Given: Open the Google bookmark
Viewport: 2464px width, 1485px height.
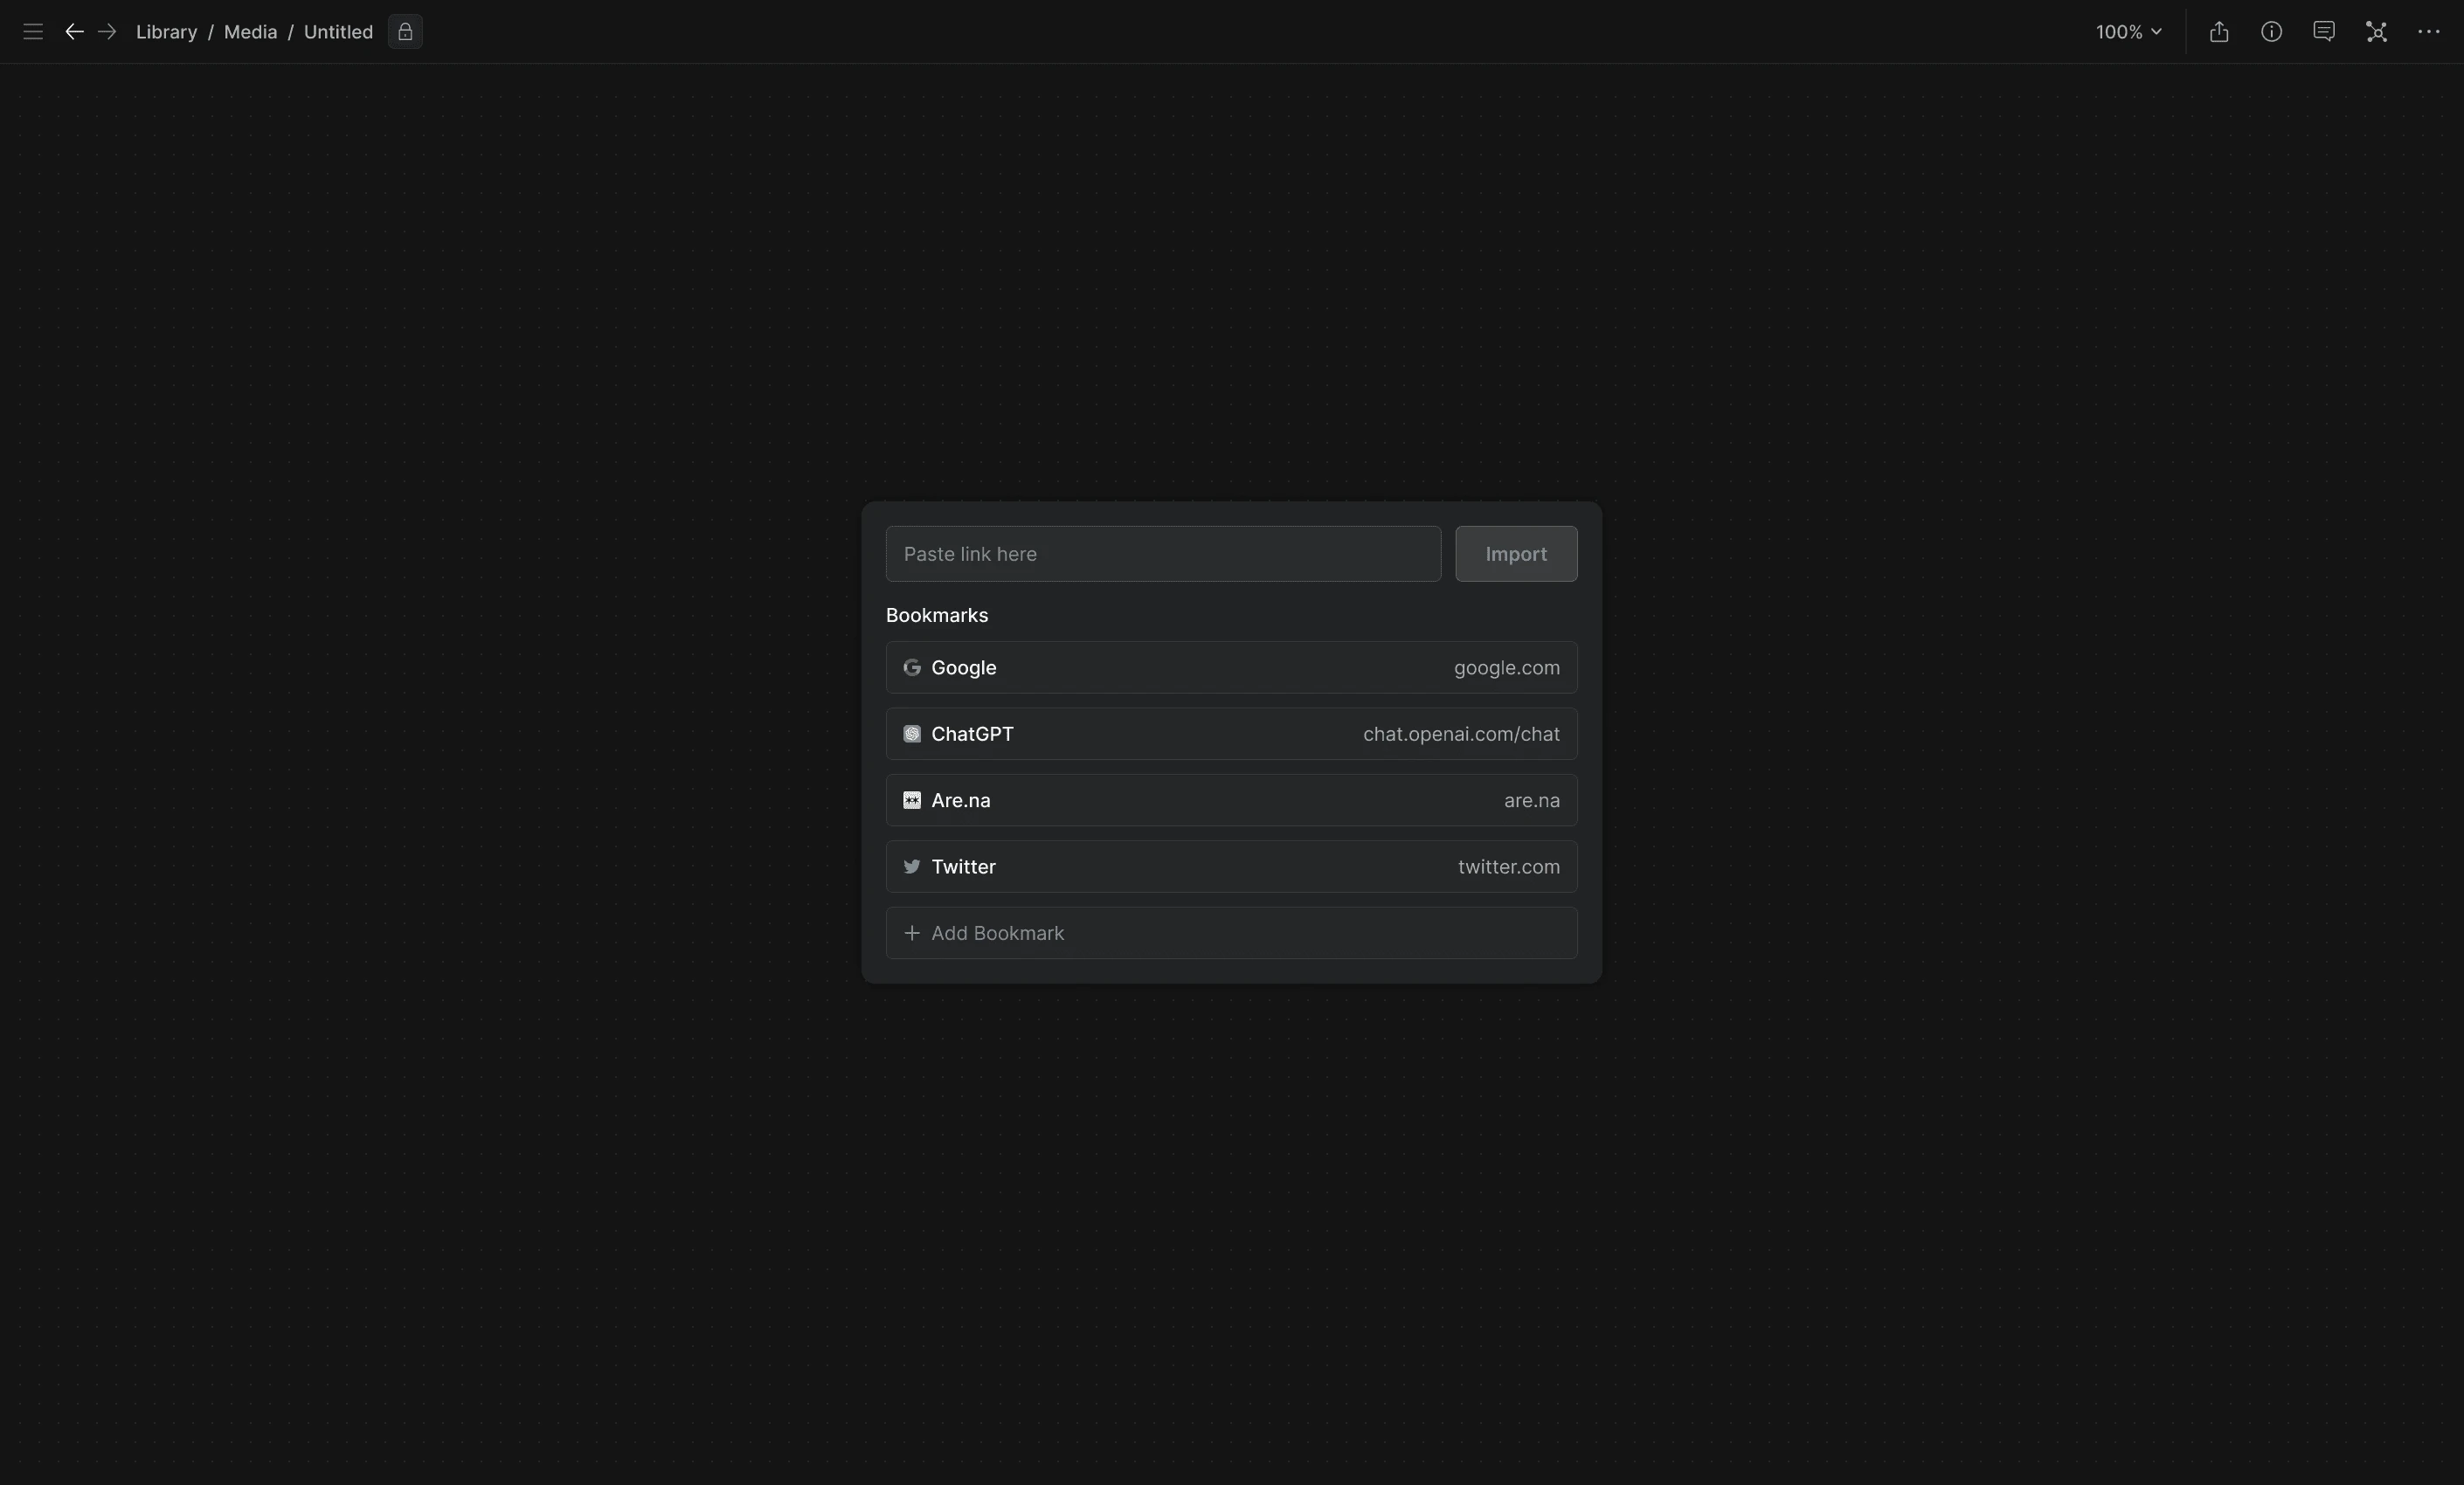Looking at the screenshot, I should click(1231, 668).
